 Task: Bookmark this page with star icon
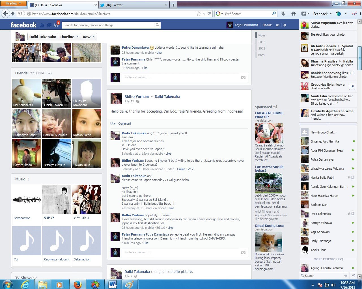(x=199, y=14)
